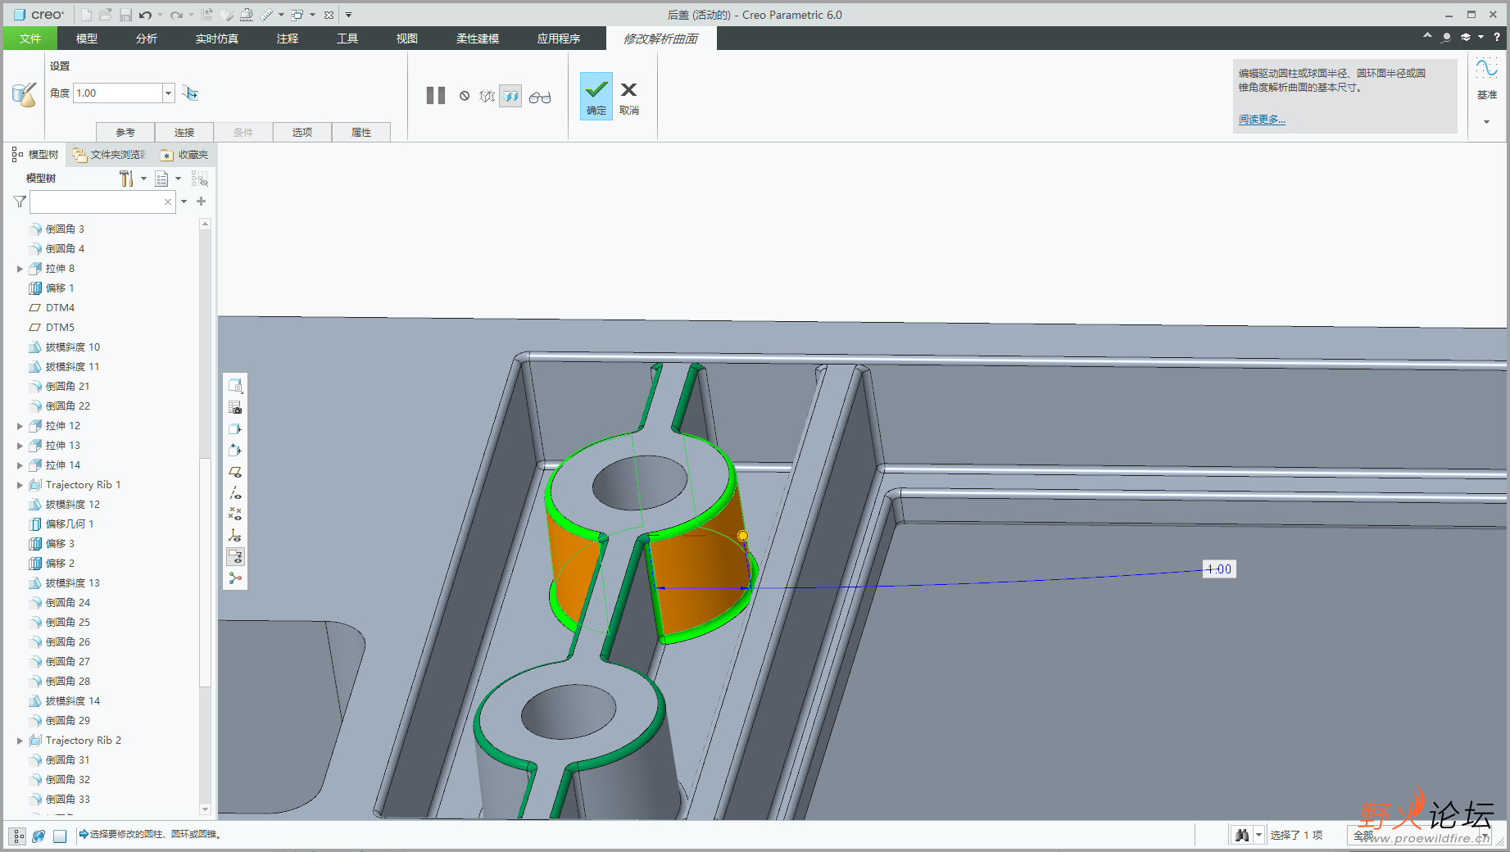Expand the 拉伸 8 tree node
The height and width of the screenshot is (852, 1510).
[20, 269]
